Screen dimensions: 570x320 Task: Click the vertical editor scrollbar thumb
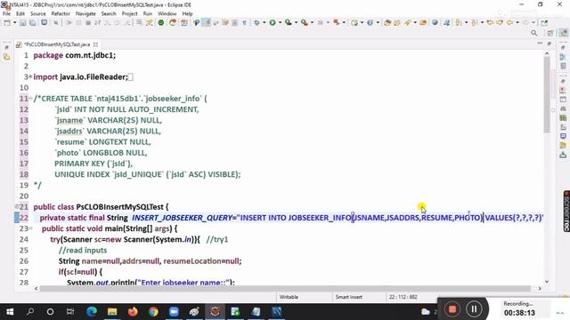point(547,94)
